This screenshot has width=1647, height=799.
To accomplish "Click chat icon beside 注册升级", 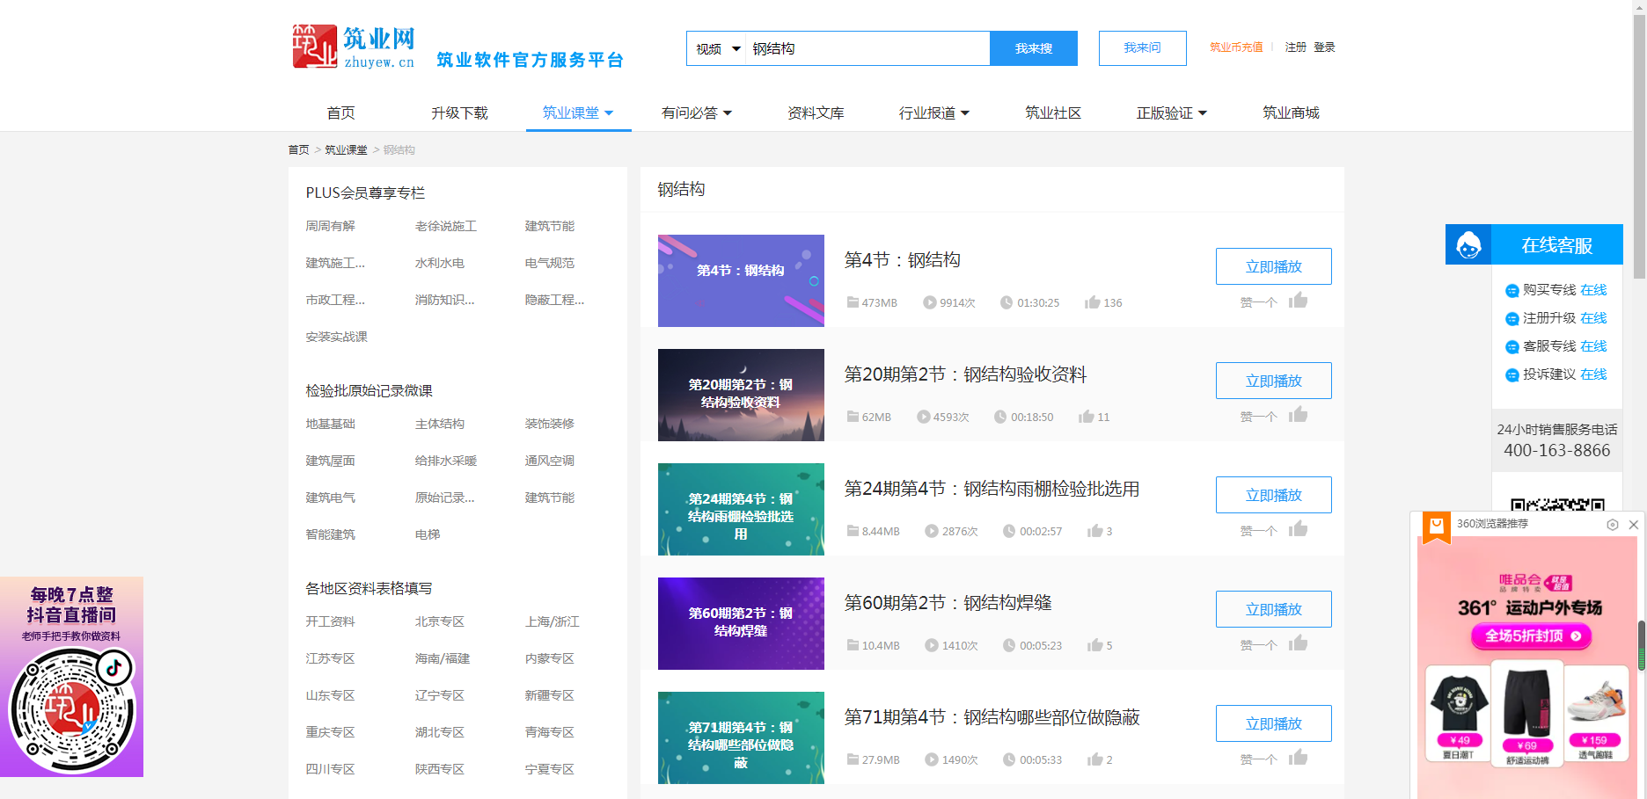I will click(1512, 319).
